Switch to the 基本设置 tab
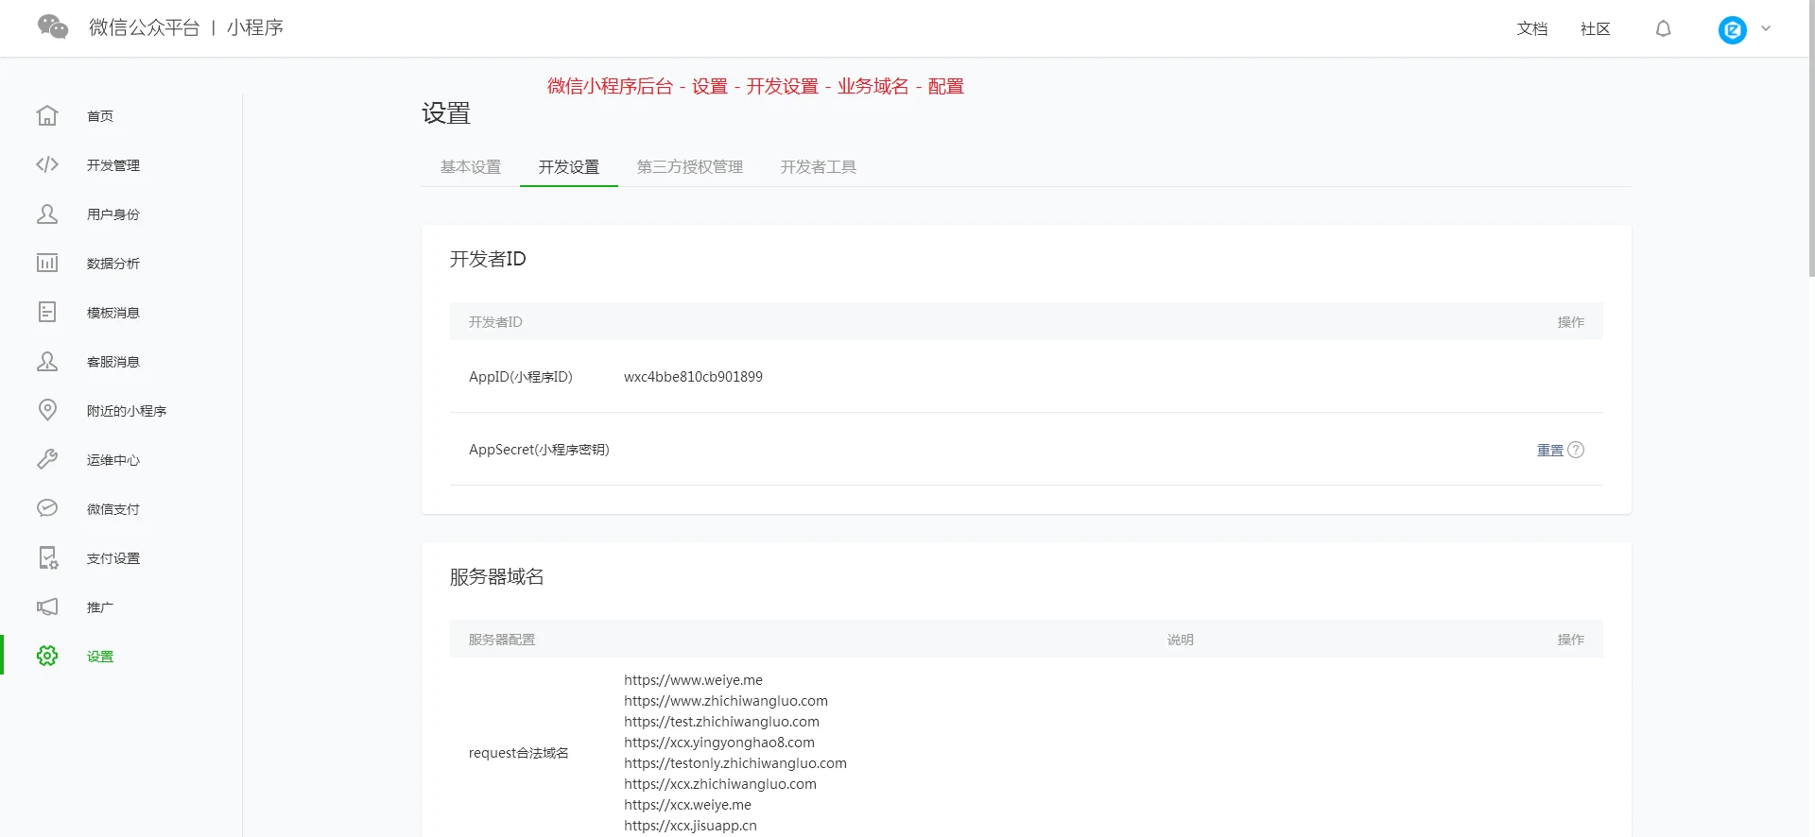The width and height of the screenshot is (1815, 837). [471, 167]
